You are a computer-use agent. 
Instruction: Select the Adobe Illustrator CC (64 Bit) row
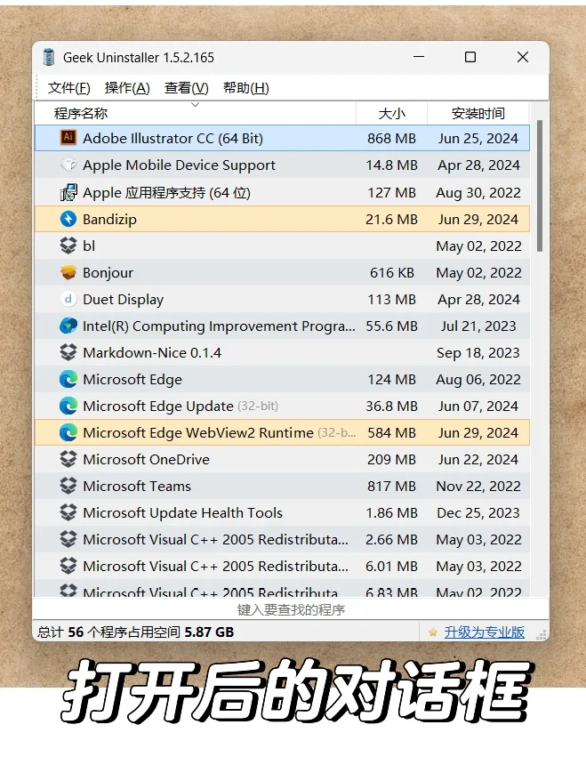coord(282,138)
